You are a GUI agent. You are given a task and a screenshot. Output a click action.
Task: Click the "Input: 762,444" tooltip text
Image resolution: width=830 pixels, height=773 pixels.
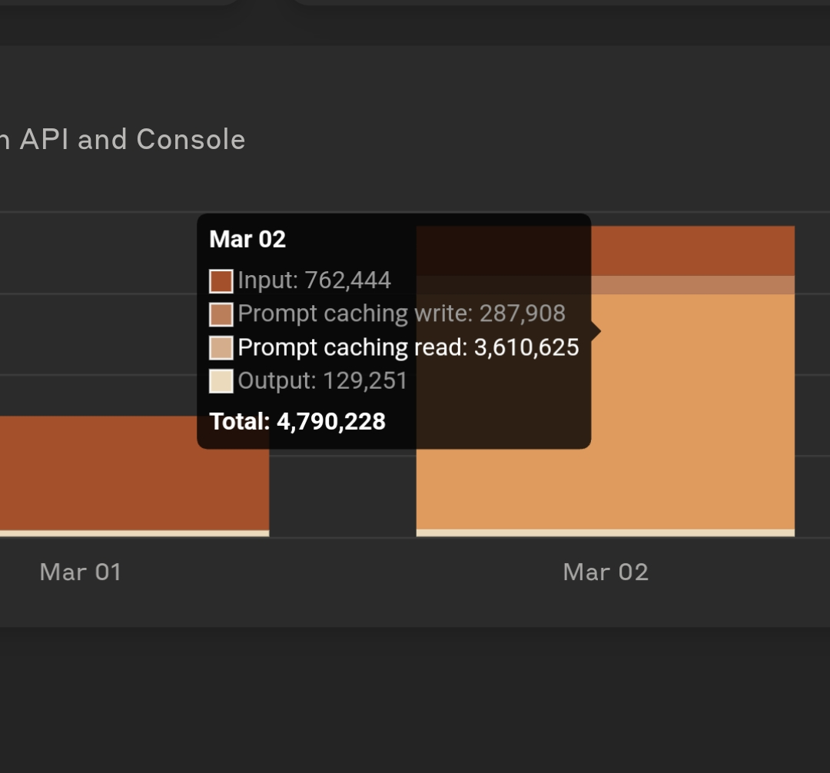tap(314, 280)
